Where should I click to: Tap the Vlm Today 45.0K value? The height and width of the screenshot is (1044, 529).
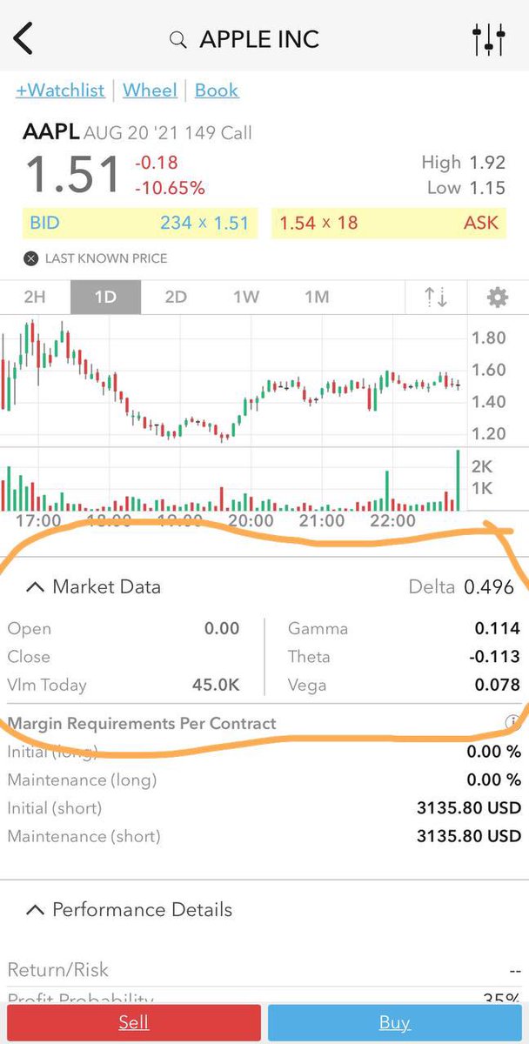216,686
